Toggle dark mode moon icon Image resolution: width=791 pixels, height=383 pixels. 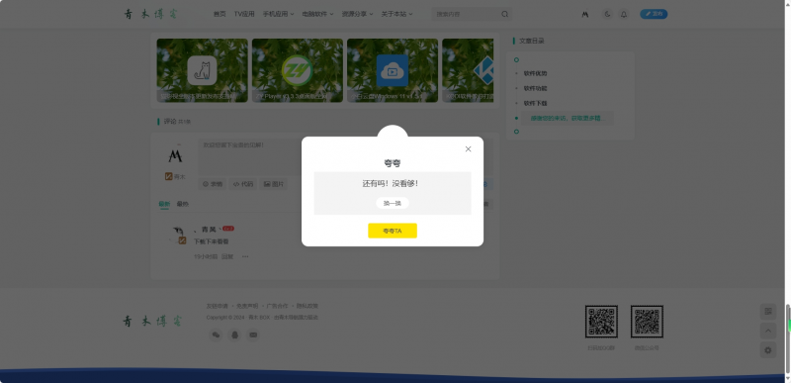pyautogui.click(x=607, y=14)
